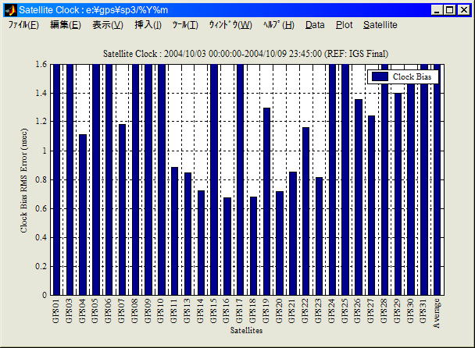Open the 表示(V) view menu
This screenshot has height=348, width=475.
pyautogui.click(x=108, y=25)
